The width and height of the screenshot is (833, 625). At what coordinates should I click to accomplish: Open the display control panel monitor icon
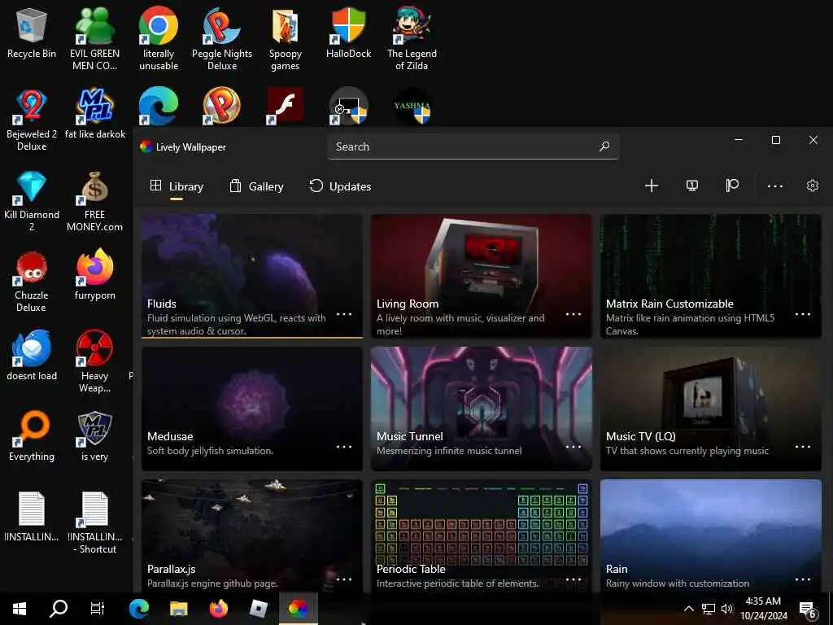click(x=691, y=186)
